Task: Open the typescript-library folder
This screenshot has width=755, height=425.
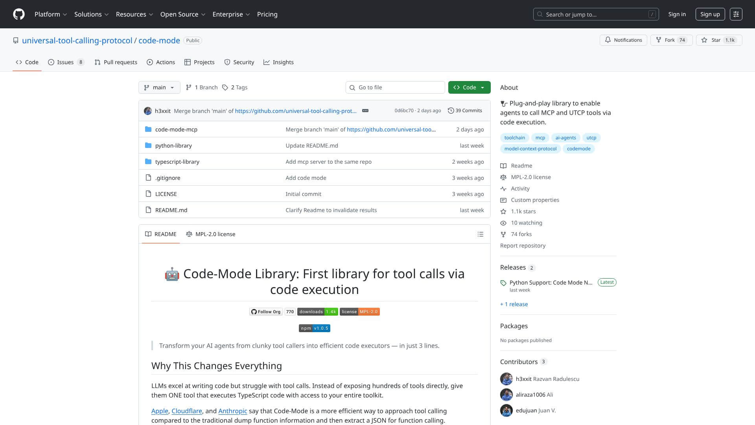Action: point(177,162)
